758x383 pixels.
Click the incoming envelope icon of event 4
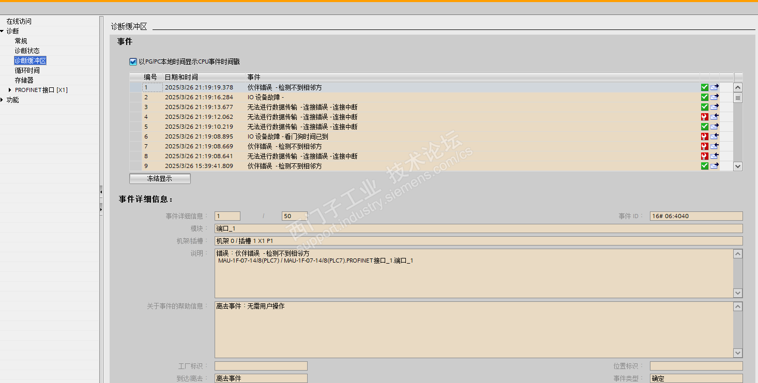[x=715, y=117]
